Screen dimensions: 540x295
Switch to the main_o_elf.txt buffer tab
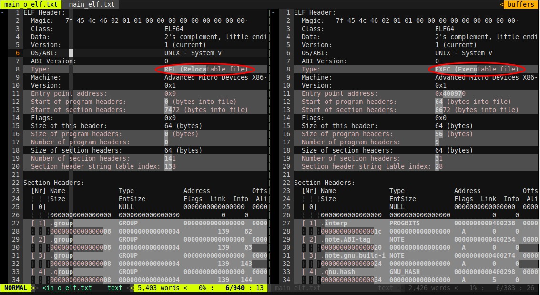[x=31, y=4]
